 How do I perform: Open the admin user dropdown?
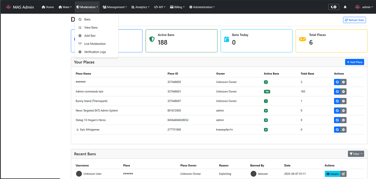(364, 7)
